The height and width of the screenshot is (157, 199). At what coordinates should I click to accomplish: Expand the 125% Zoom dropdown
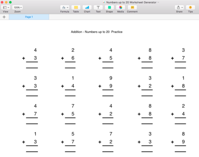click(18, 8)
